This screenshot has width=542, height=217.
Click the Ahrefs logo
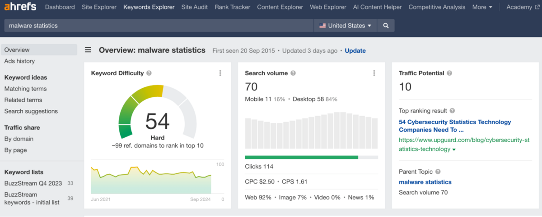click(21, 7)
